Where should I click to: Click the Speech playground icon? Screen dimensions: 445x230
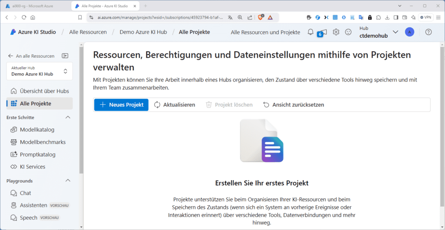(13, 217)
